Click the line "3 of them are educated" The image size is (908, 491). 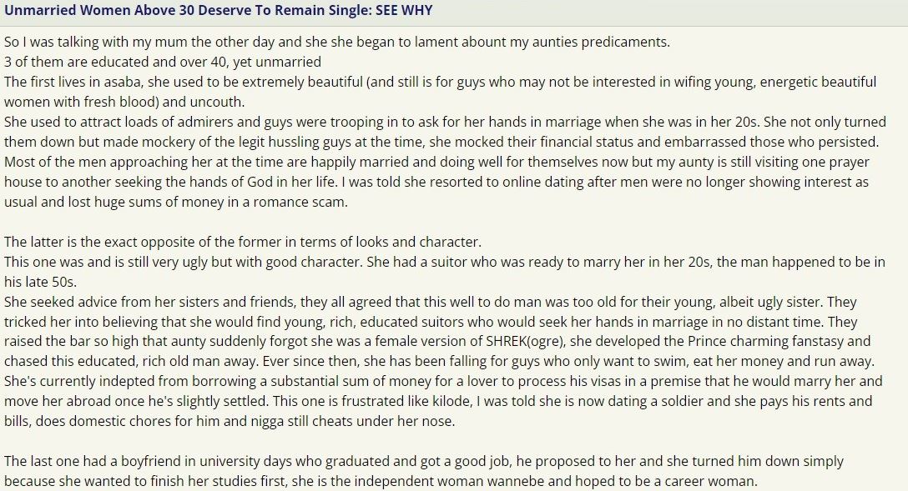163,62
